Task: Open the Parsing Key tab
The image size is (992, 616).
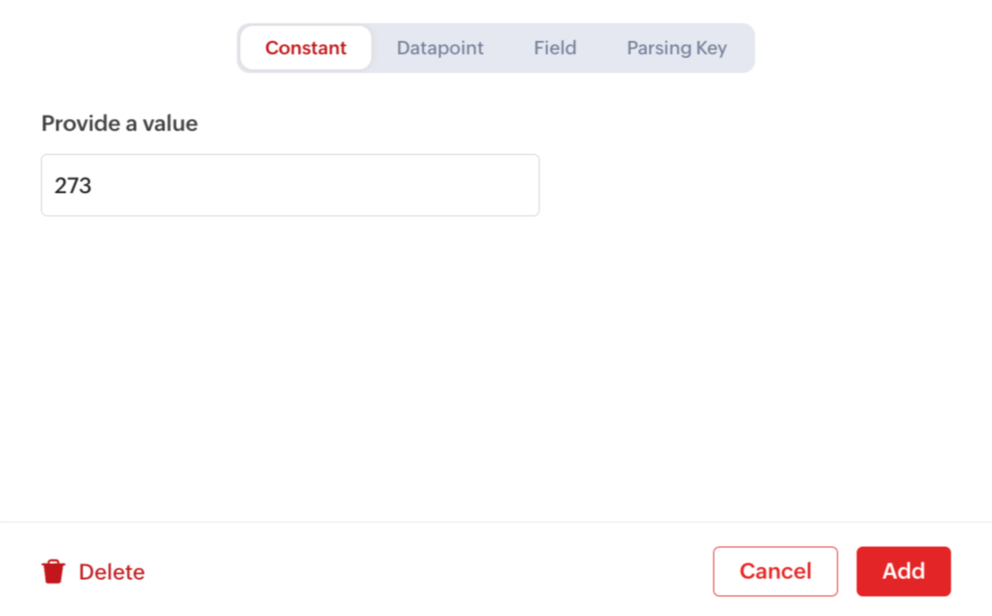Action: (676, 48)
